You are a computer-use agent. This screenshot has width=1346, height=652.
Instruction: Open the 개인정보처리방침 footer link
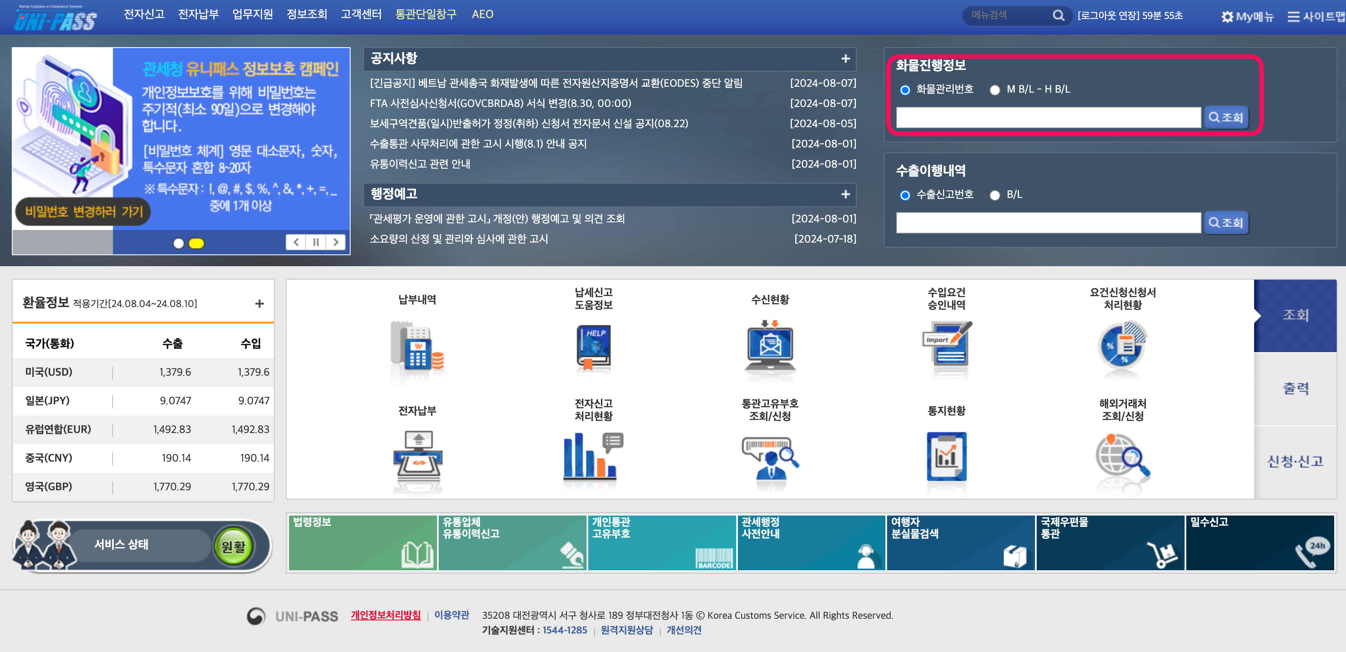point(385,615)
